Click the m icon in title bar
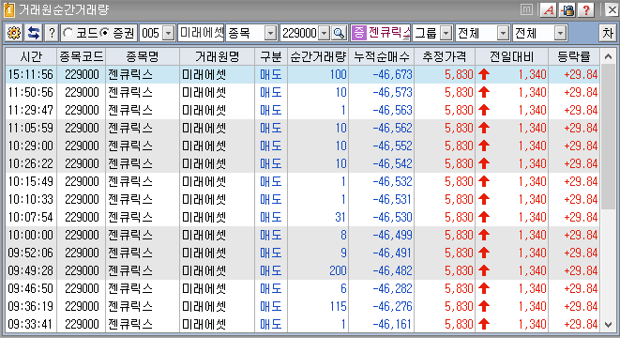 click(526, 9)
